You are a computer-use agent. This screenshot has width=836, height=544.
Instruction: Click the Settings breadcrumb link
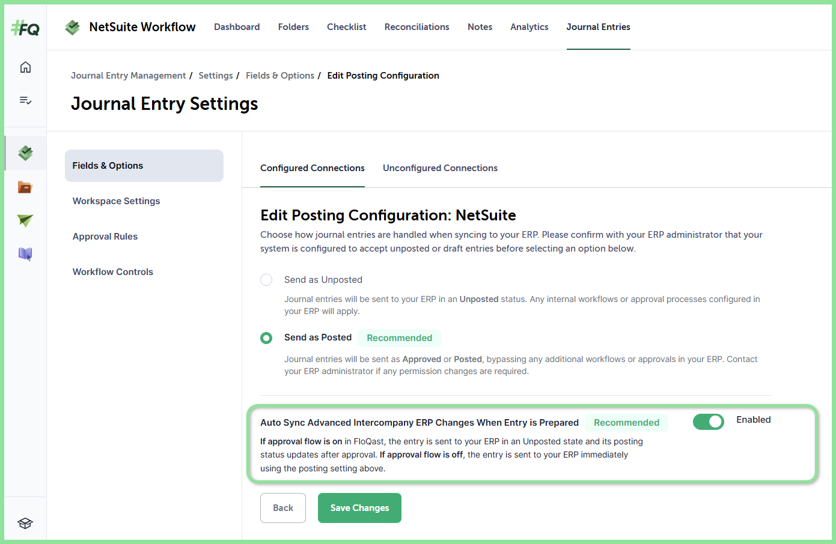pyautogui.click(x=216, y=76)
